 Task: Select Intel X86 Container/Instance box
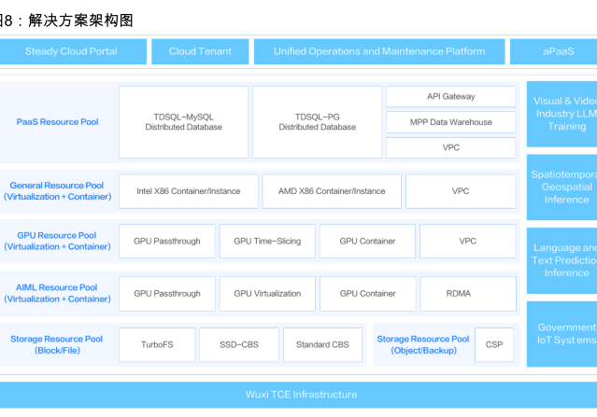(188, 191)
